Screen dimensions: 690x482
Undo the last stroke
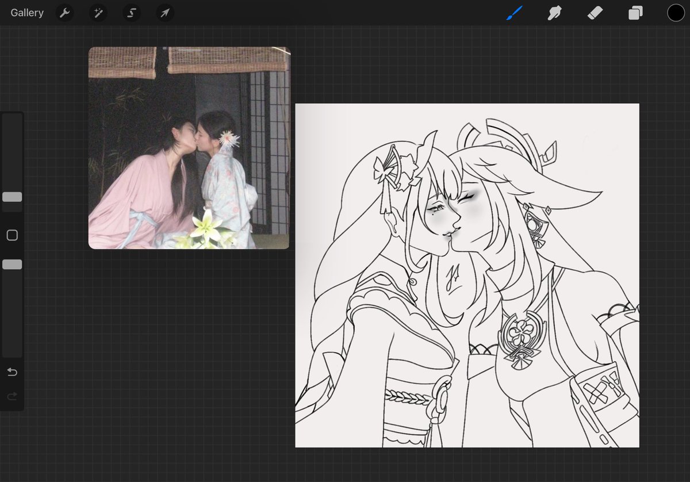click(x=12, y=372)
